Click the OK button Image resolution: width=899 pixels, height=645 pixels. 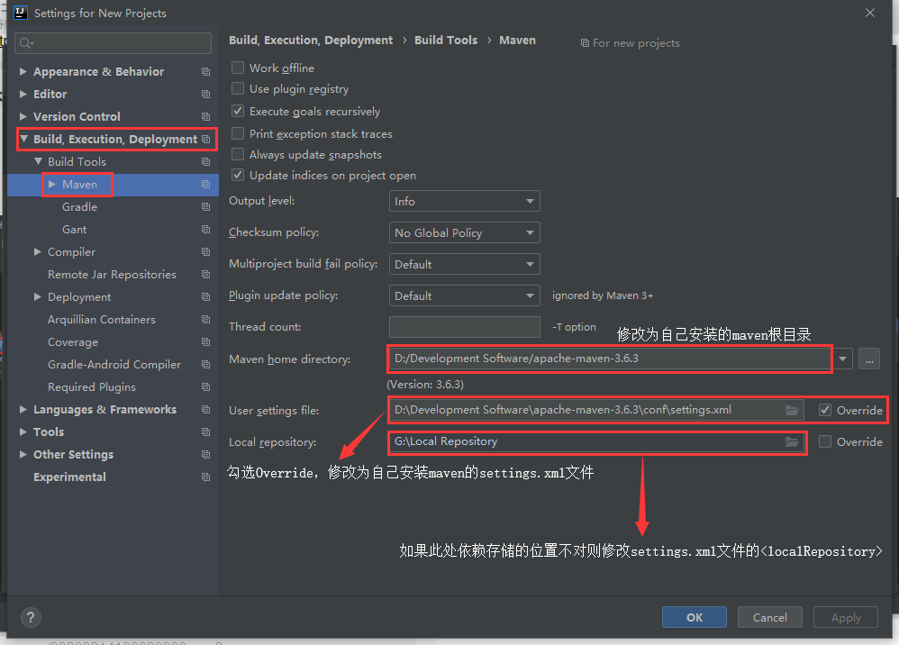coord(694,617)
